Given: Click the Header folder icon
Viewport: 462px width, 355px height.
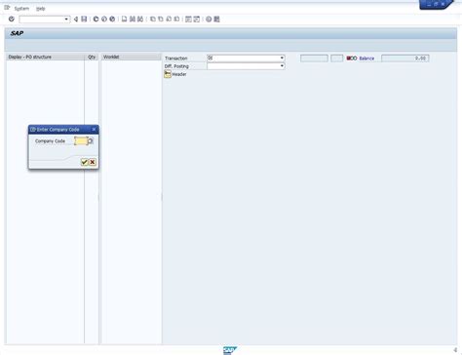Looking at the screenshot, I should pyautogui.click(x=168, y=74).
